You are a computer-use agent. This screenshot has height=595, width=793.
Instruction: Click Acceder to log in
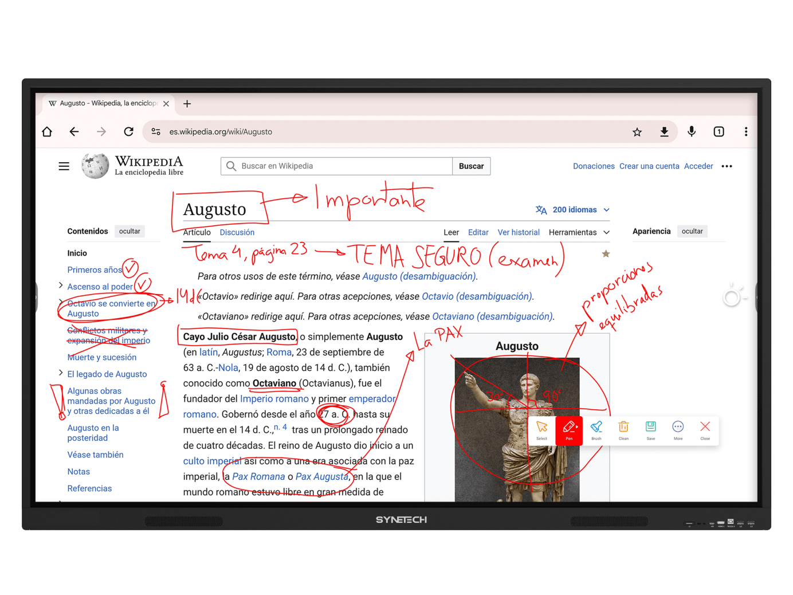698,166
